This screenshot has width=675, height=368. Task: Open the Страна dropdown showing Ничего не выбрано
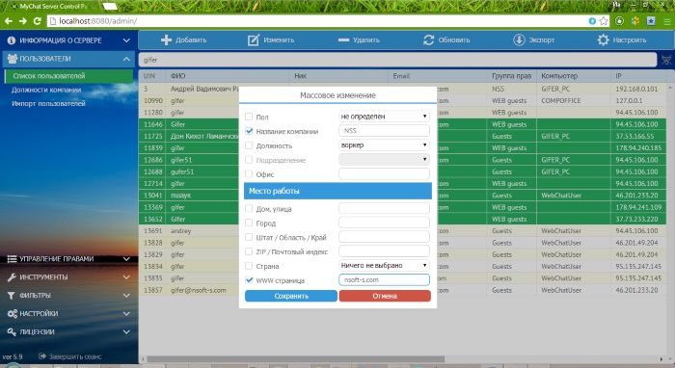tap(384, 266)
